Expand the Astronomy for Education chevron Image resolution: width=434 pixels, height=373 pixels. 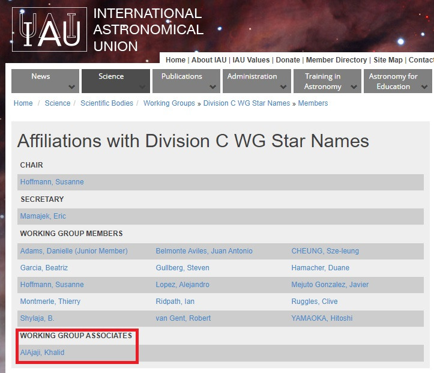424,87
